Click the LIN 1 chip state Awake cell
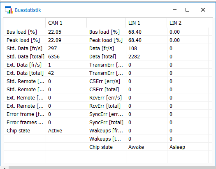216x169 pixels. point(136,147)
